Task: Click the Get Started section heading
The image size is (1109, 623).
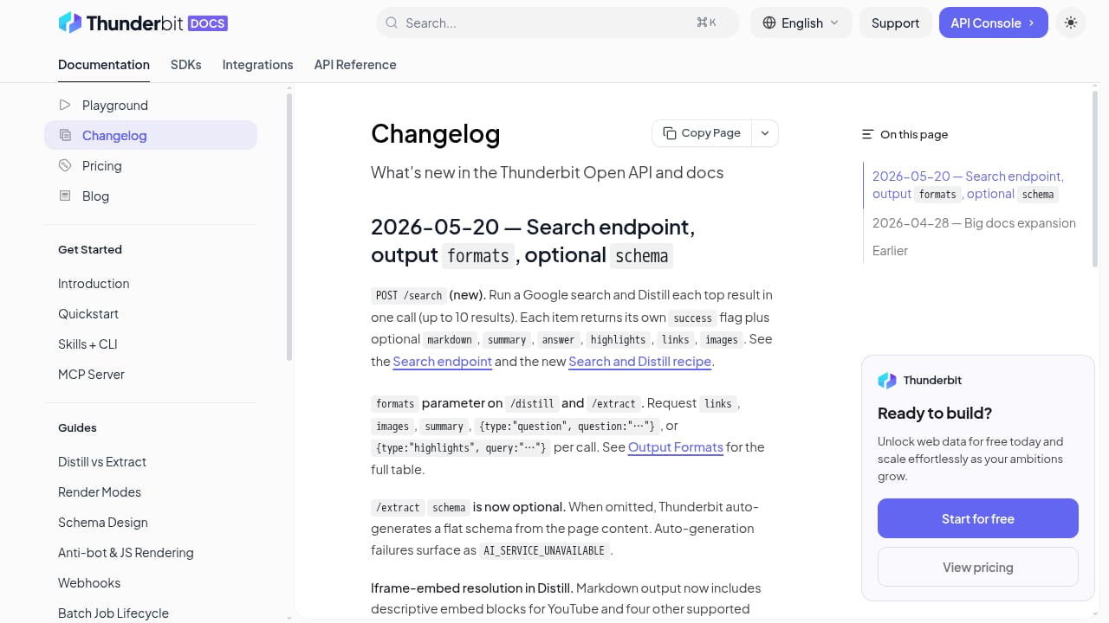Action: coord(90,249)
